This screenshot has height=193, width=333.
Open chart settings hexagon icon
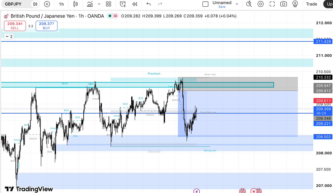click(261, 4)
